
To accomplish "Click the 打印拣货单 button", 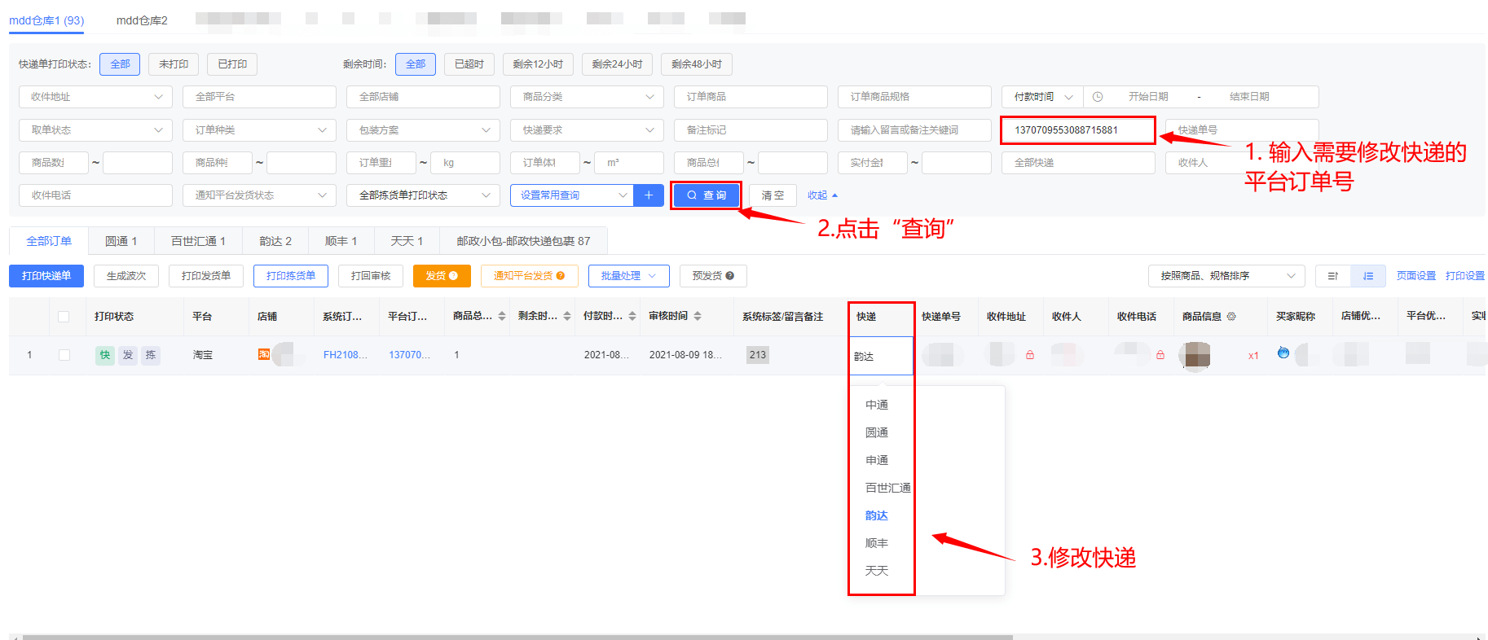I will click(x=291, y=276).
